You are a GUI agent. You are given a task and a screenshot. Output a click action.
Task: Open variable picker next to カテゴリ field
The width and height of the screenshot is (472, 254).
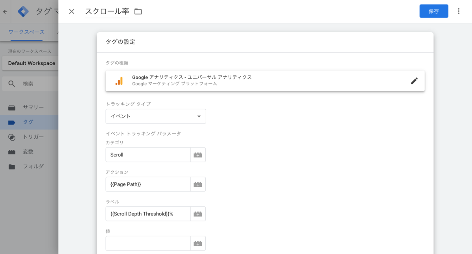point(198,155)
